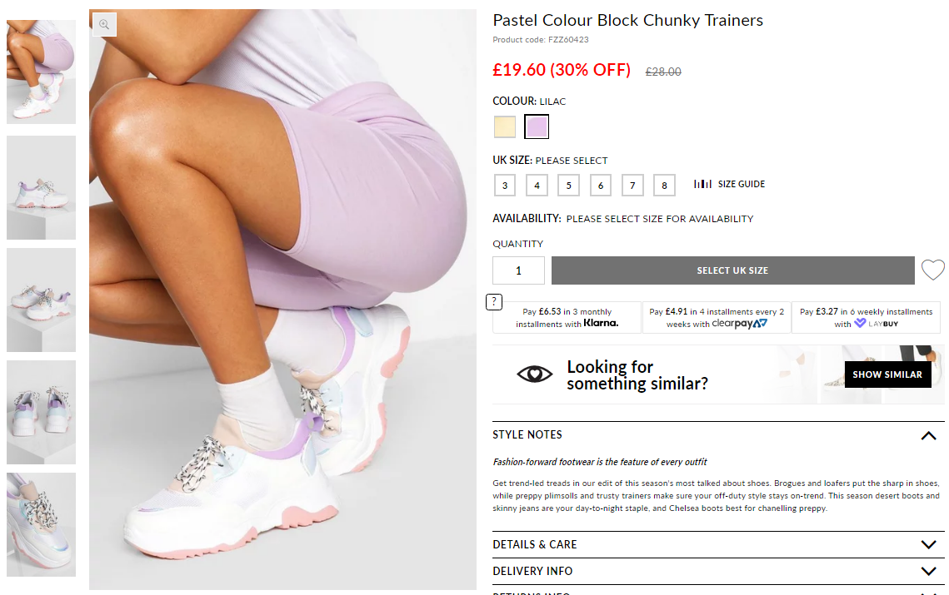
Task: Collapse the Style Notes section
Action: 928,435
